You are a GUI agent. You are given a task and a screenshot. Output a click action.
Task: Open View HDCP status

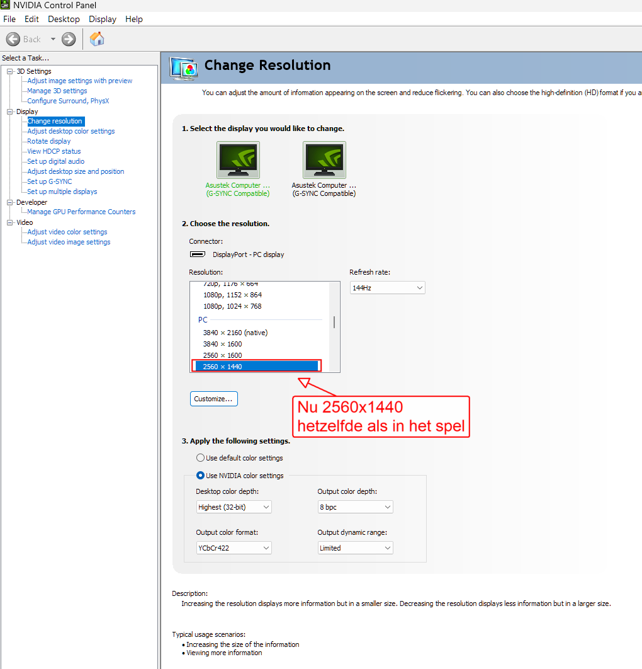(54, 151)
